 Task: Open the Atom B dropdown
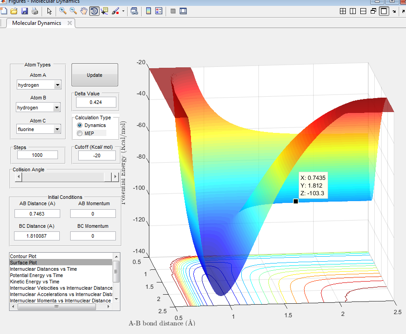pyautogui.click(x=57, y=108)
